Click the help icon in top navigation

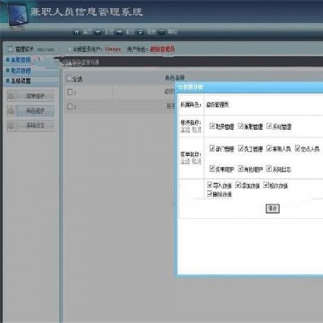(161, 31)
